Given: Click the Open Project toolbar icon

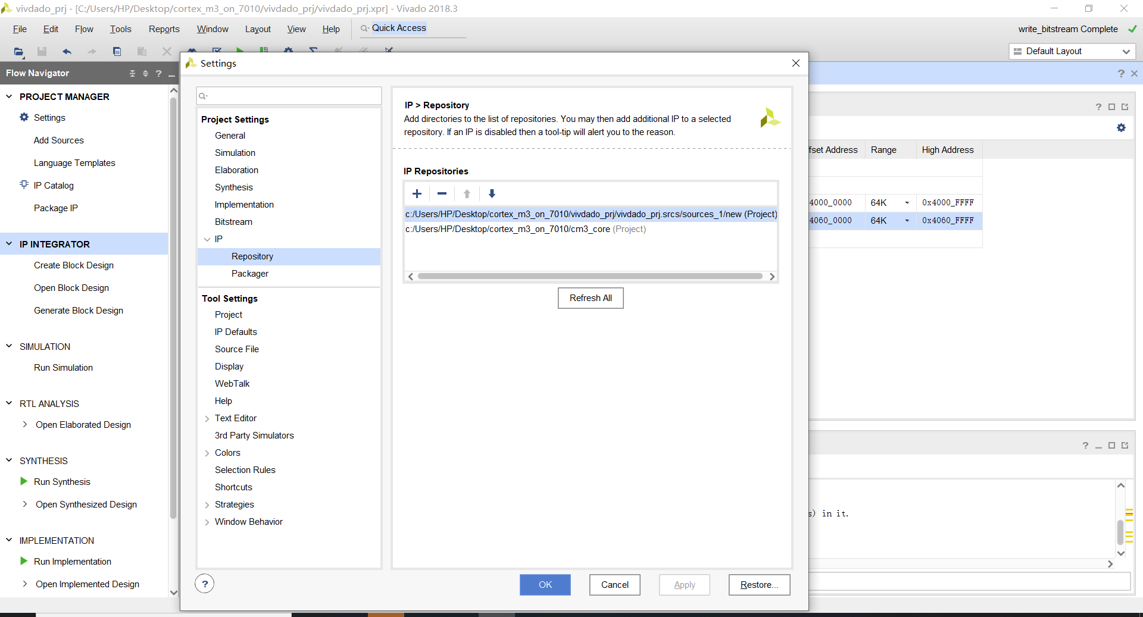Looking at the screenshot, I should (19, 52).
